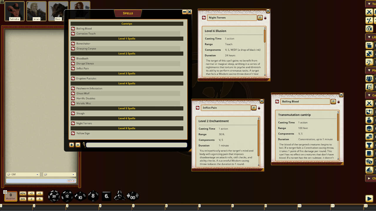
Task: Enable advantage with the ADV button
Action: pyautogui.click(x=23, y=193)
